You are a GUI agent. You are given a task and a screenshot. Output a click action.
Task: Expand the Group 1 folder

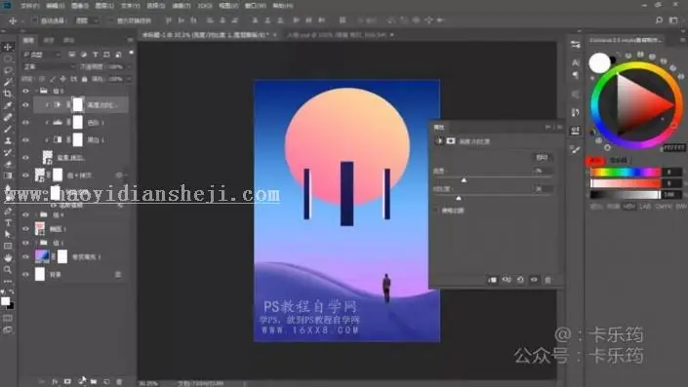coord(37,243)
